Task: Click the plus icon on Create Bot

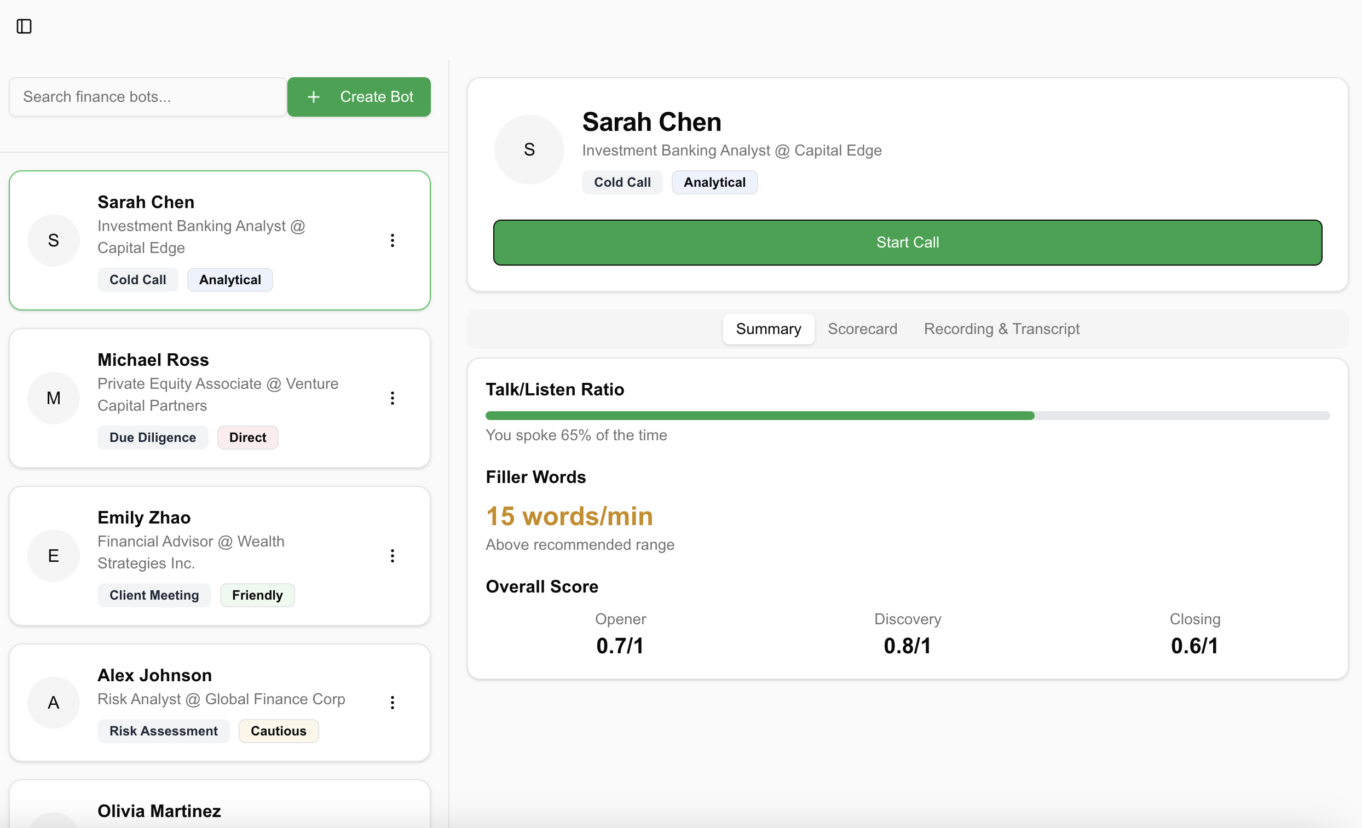Action: click(314, 97)
